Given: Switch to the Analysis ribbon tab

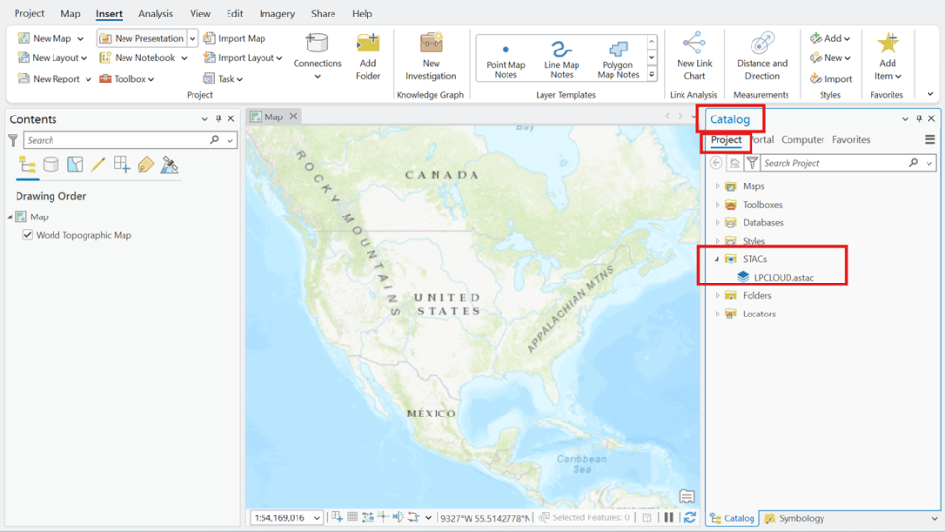Looking at the screenshot, I should (x=156, y=13).
